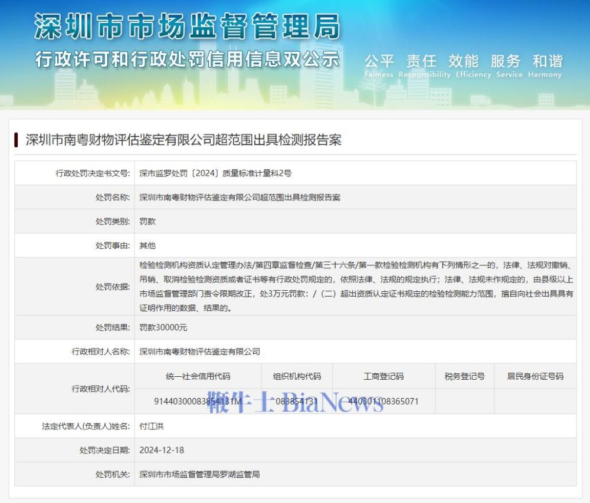590x503 pixels.
Task: Click the 税务登记号 column header
Action: click(465, 376)
